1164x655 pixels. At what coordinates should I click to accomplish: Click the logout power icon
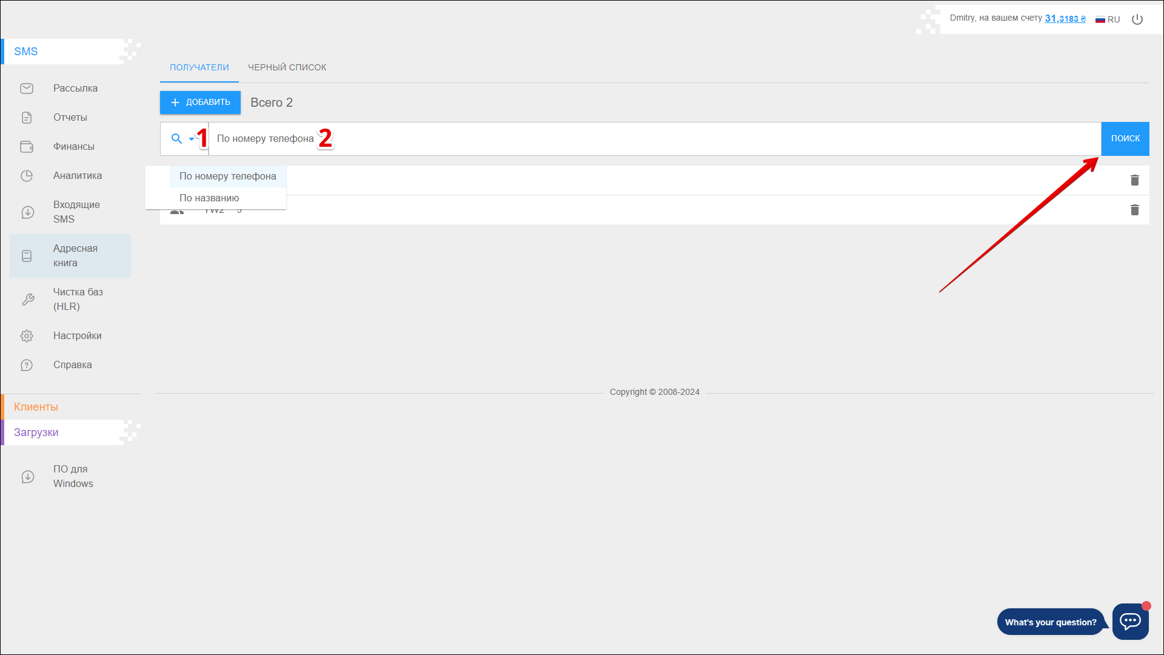point(1137,19)
